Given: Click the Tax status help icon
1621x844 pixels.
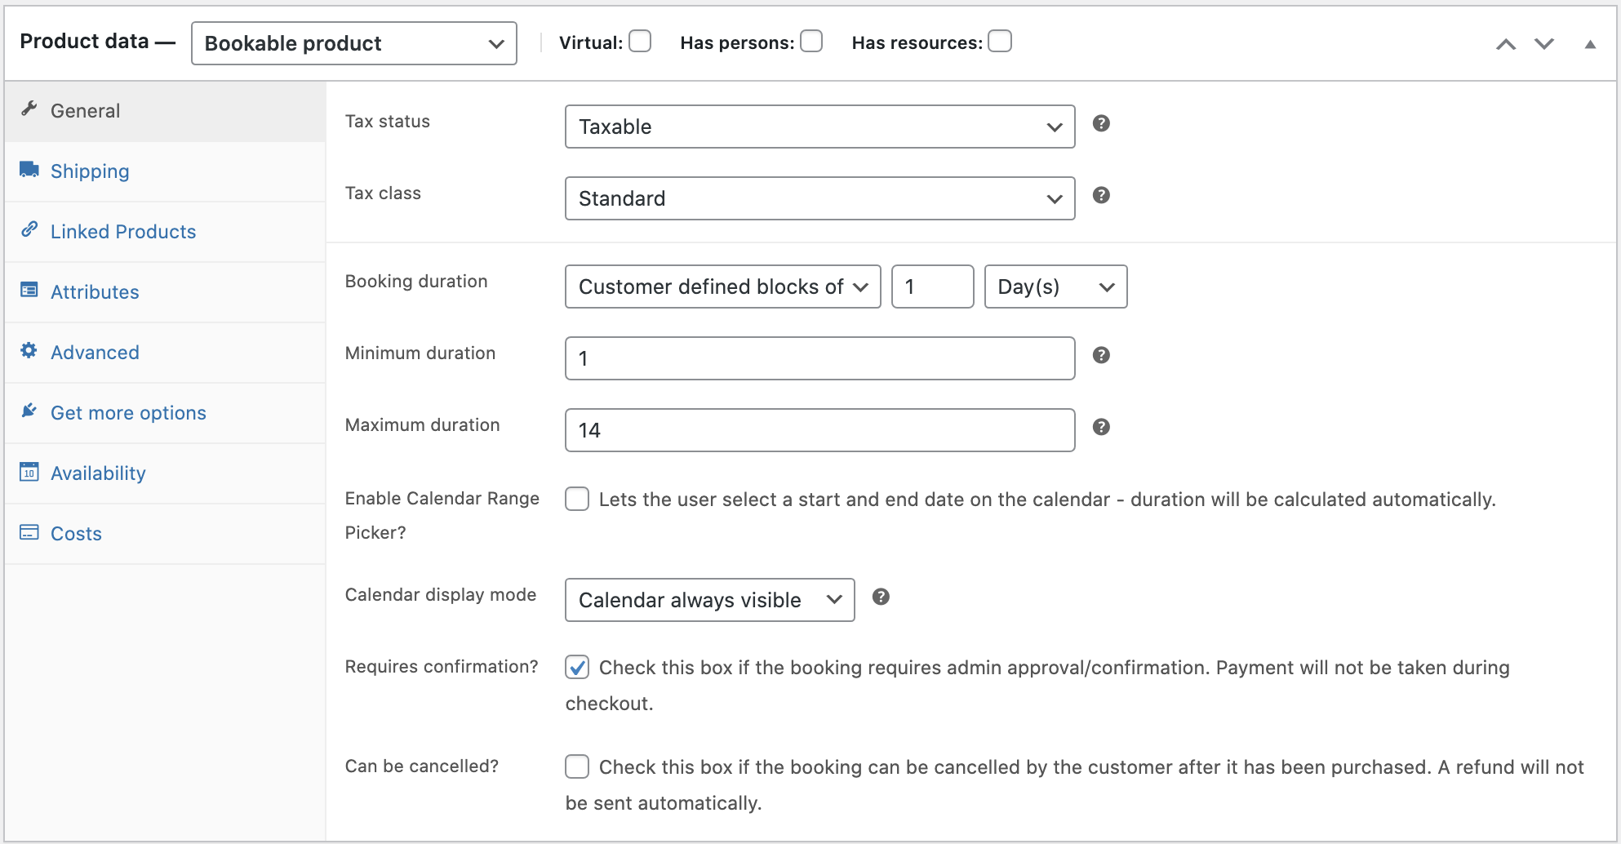Looking at the screenshot, I should click(1101, 123).
